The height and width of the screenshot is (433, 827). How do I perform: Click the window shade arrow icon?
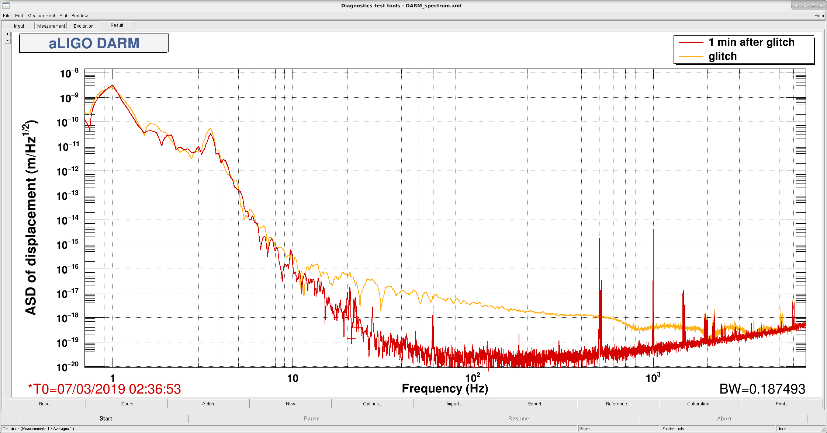797,6
